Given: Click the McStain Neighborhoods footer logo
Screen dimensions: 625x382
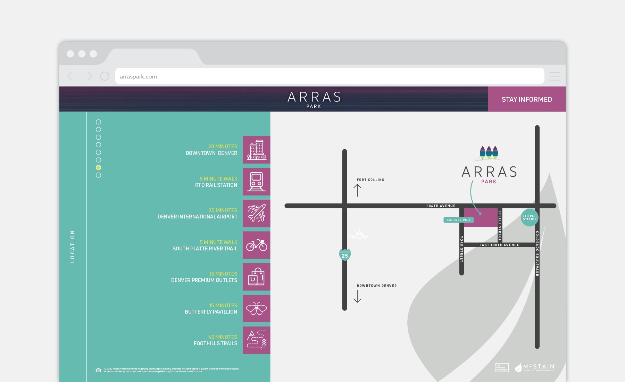Looking at the screenshot, I should pyautogui.click(x=535, y=368).
